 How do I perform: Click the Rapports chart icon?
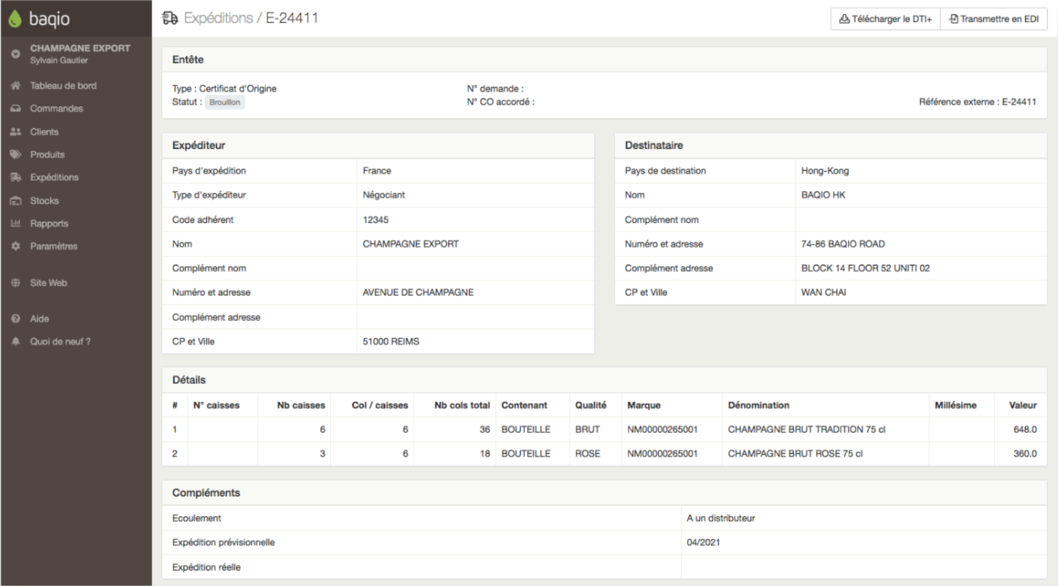click(16, 223)
